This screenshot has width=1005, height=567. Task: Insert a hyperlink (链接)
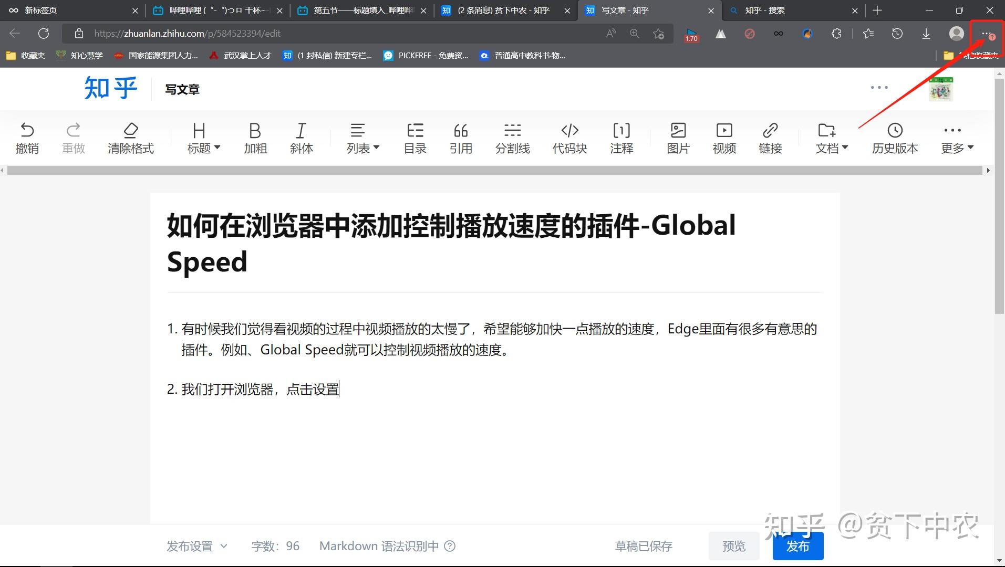click(x=771, y=138)
